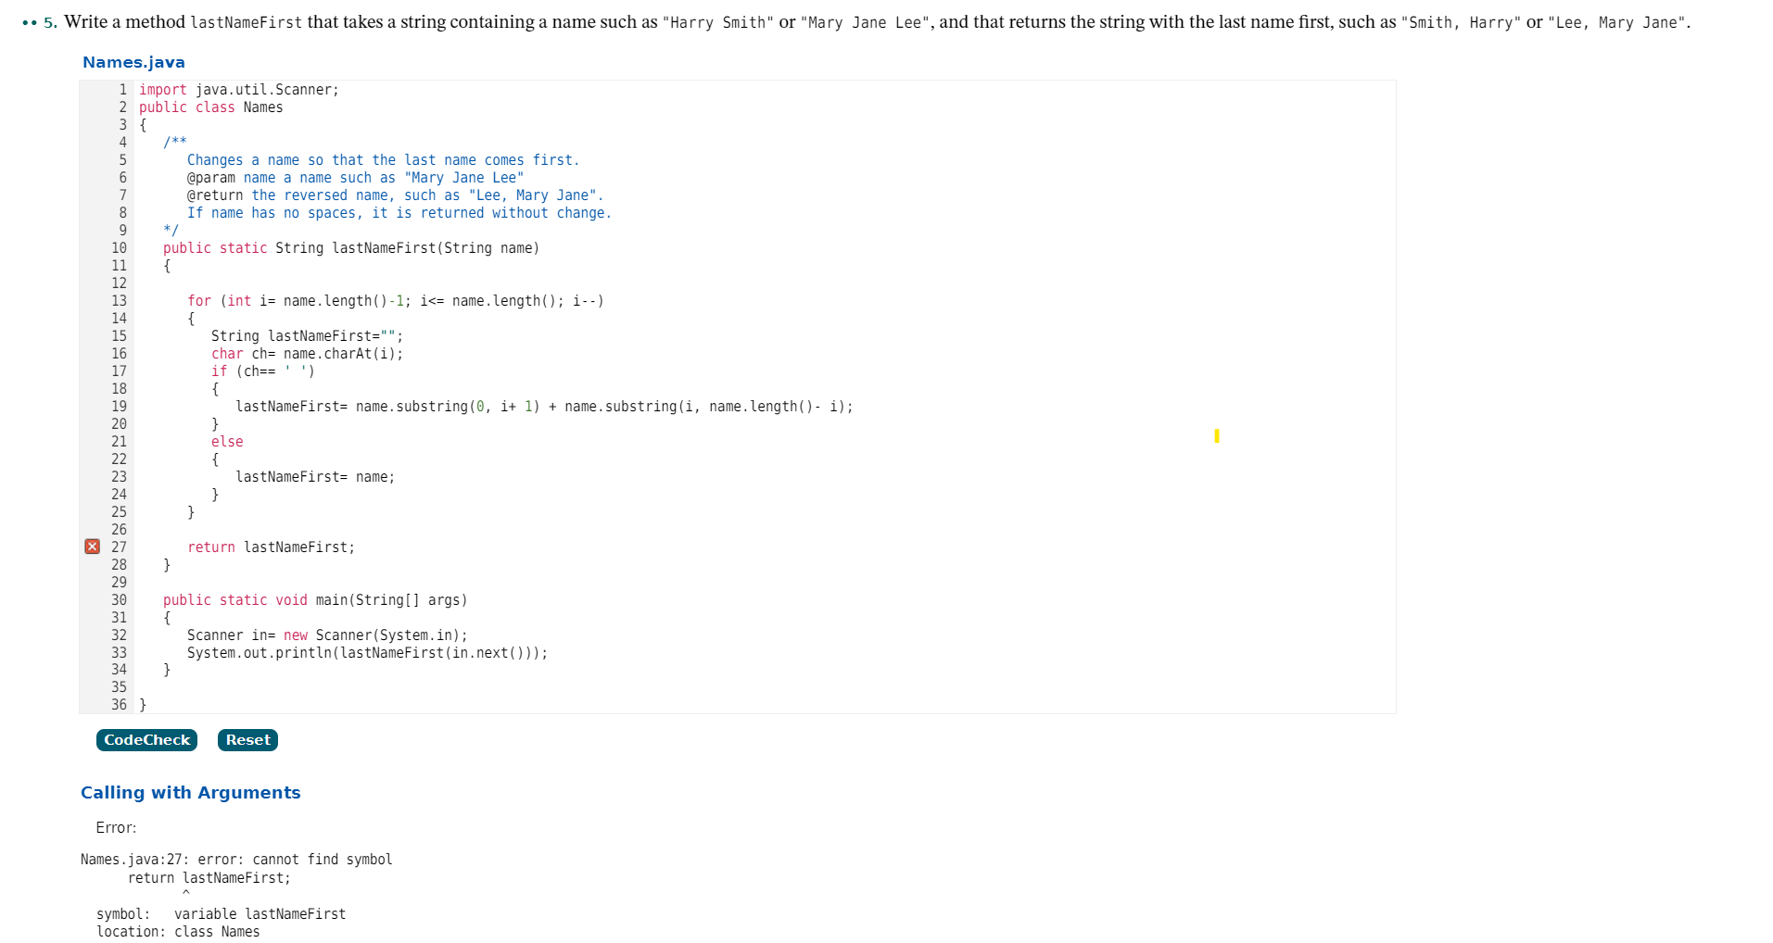Viewport: 1773px width, 943px height.
Task: Click the teal difficulty dots before problem 5
Action: tap(28, 20)
